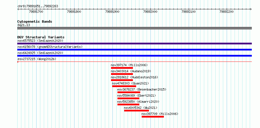Click the gray 8q21.13 cytogenetic band bar
The width and height of the screenshot is (260, 128).
(x=134, y=28)
